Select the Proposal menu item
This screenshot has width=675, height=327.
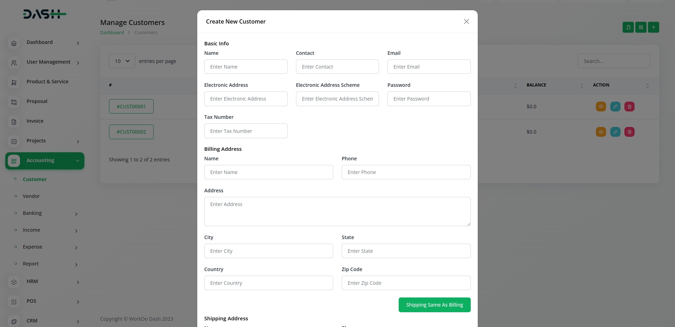tap(37, 101)
